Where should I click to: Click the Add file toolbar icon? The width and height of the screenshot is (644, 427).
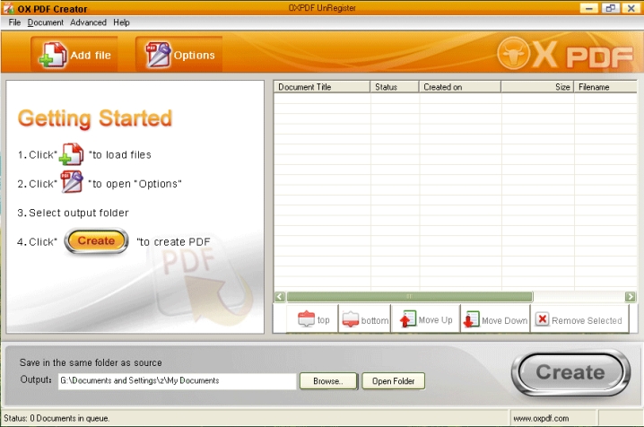(74, 55)
